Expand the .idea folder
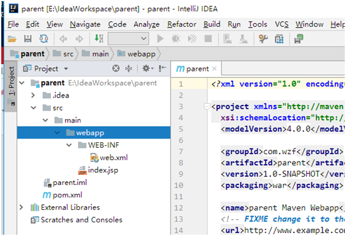Viewport: 346px width, 236px height. tap(33, 96)
